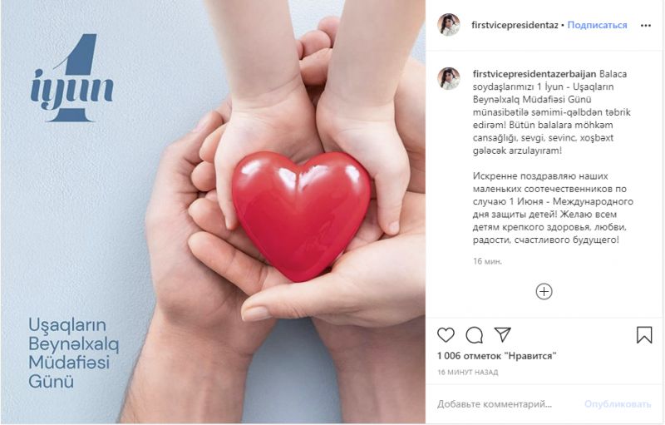
Task: Click caption profile avatar picture
Action: 449,78
